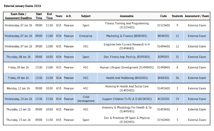This screenshot has height=131, width=214.
Task: Click the 'Assessment / Exam' column header
Action: point(197,16)
